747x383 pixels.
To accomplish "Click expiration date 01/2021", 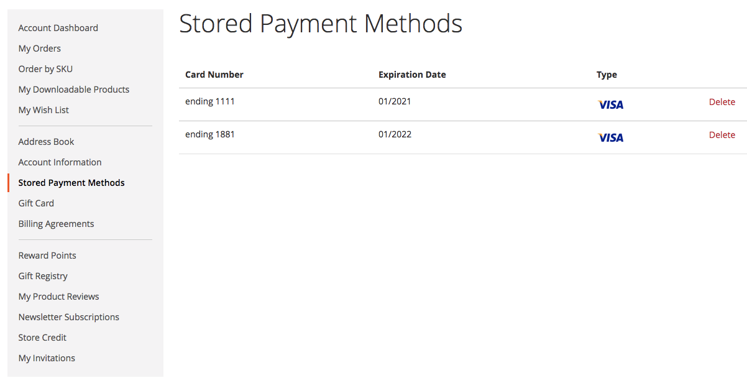I will [395, 101].
